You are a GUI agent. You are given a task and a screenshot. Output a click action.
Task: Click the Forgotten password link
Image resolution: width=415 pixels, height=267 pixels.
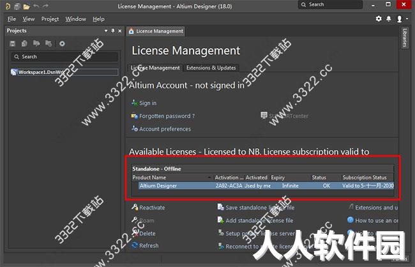[167, 116]
